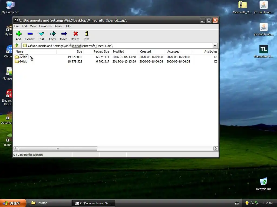Click the Add toolbar icon

point(19,34)
